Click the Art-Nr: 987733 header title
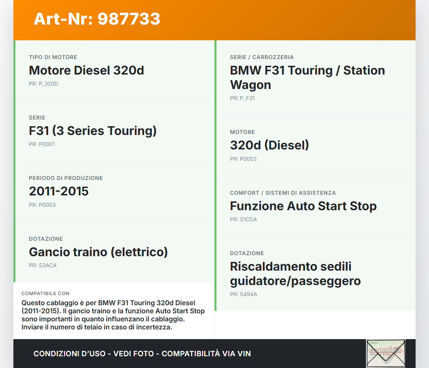The height and width of the screenshot is (368, 429). pyautogui.click(x=97, y=19)
